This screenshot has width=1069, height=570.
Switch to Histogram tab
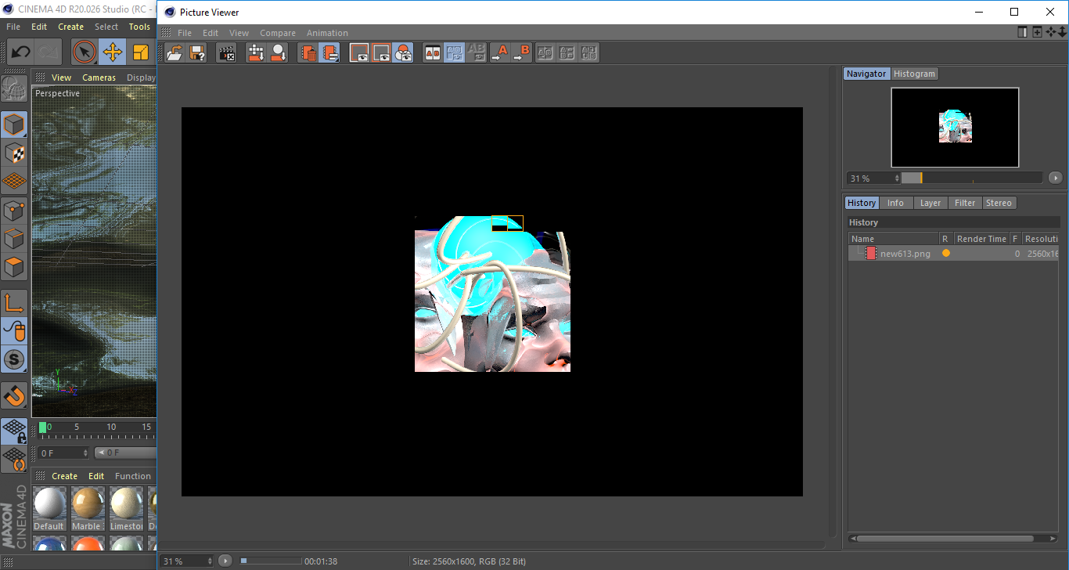914,74
